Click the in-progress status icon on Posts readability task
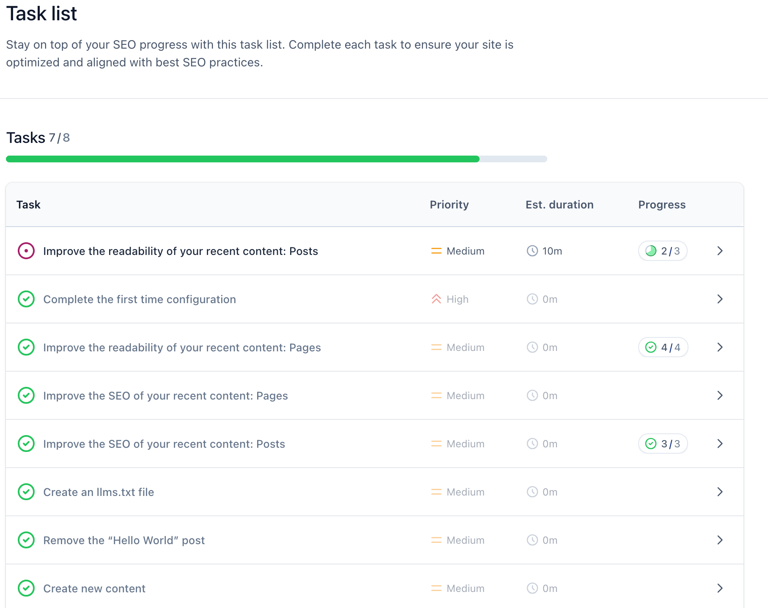Image resolution: width=768 pixels, height=608 pixels. pyautogui.click(x=26, y=251)
